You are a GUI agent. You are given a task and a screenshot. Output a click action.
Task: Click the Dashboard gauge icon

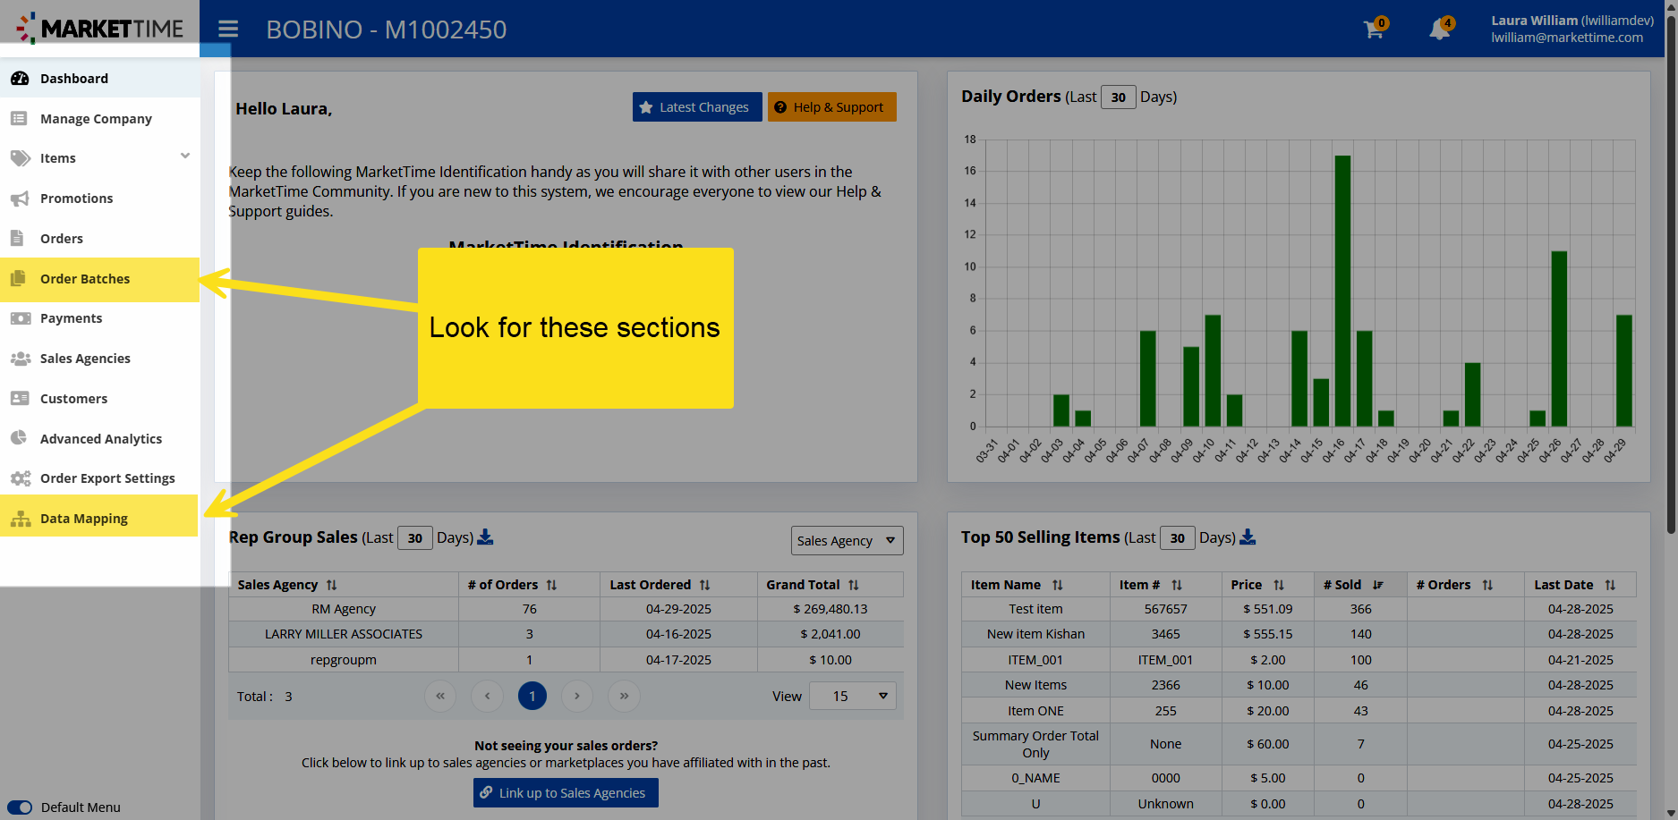[x=20, y=79]
